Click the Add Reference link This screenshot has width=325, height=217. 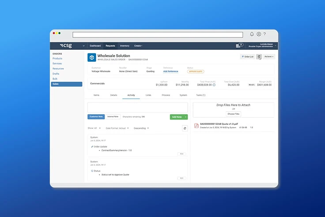[x=170, y=71]
